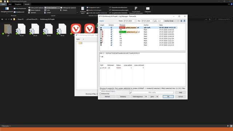Image resolution: width=233 pixels, height=131 pixels.
Task: Click the Explorer forward arrow
Action: point(6,19)
